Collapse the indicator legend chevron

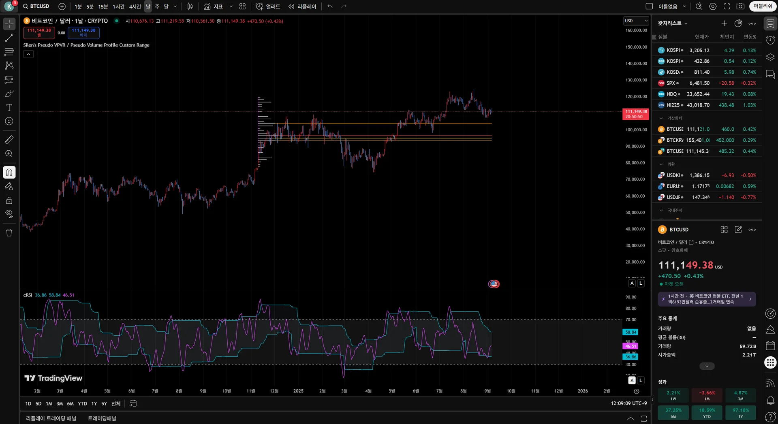pos(28,54)
